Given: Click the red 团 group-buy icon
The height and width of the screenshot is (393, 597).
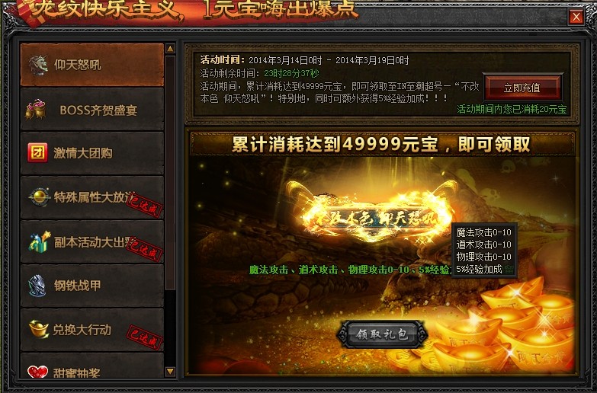Looking at the screenshot, I should tap(37, 152).
